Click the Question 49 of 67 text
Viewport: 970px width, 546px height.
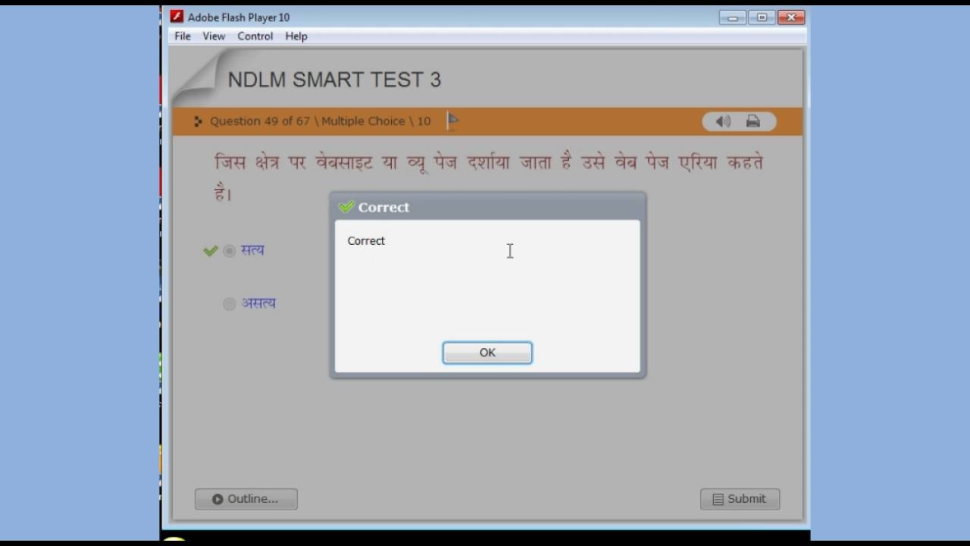[x=260, y=121]
